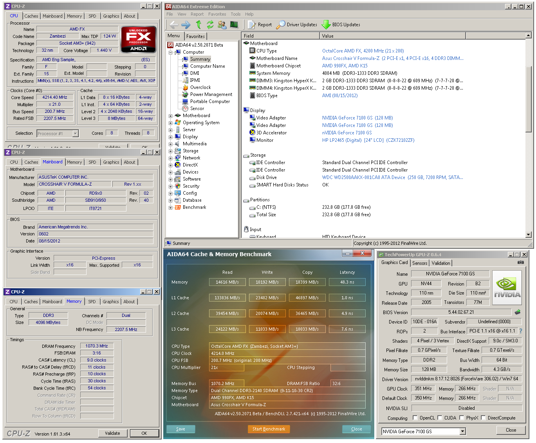Open SPD tab in top CPU-Z window
Viewport: 536px width, 443px height.
coord(92,16)
